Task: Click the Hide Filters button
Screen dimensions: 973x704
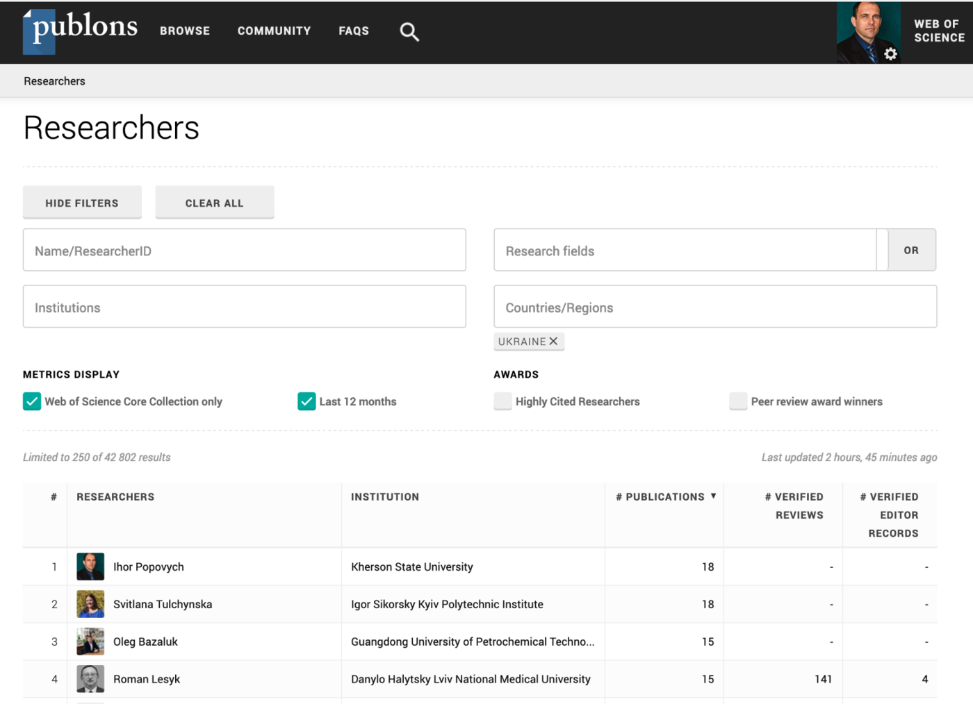Action: [x=82, y=203]
